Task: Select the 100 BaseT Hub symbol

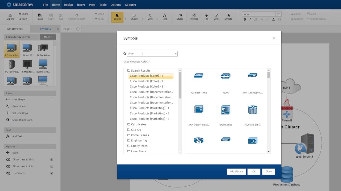Action: coord(199,76)
